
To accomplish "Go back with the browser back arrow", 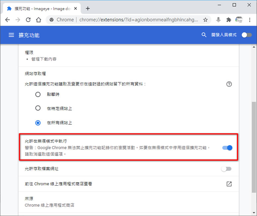I will (8, 20).
